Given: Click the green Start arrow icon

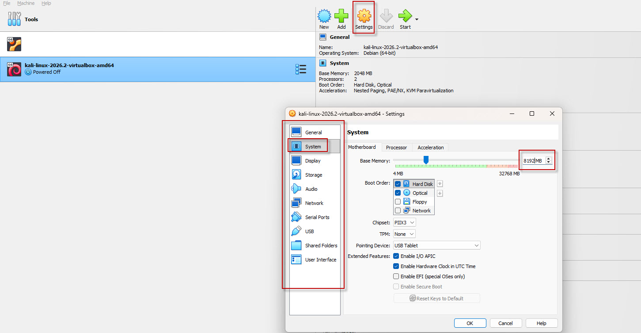Looking at the screenshot, I should (405, 16).
